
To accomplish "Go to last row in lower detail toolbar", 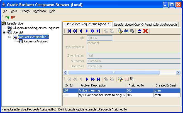I will click(x=99, y=79).
